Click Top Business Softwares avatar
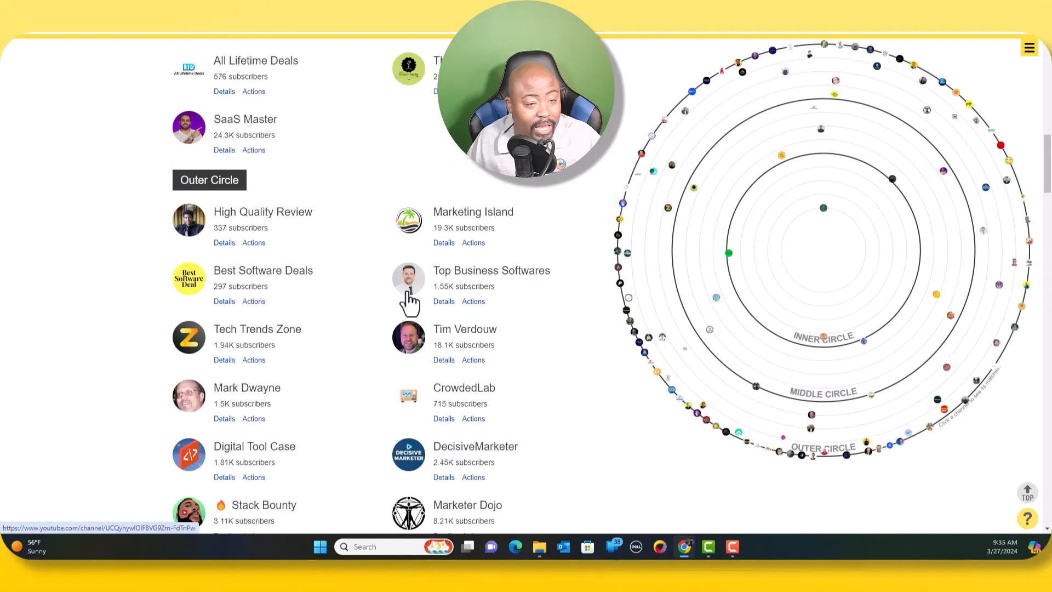The width and height of the screenshot is (1052, 592). (x=409, y=279)
